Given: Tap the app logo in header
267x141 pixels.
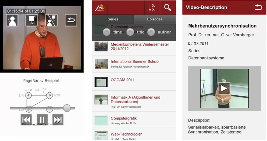Looking at the screenshot, I should [99, 7].
